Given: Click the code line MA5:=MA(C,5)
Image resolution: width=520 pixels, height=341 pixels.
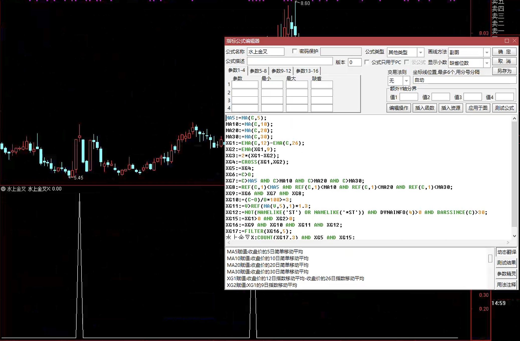Looking at the screenshot, I should pyautogui.click(x=246, y=118).
